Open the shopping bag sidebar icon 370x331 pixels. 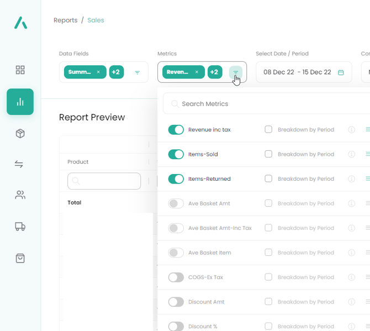click(20, 258)
